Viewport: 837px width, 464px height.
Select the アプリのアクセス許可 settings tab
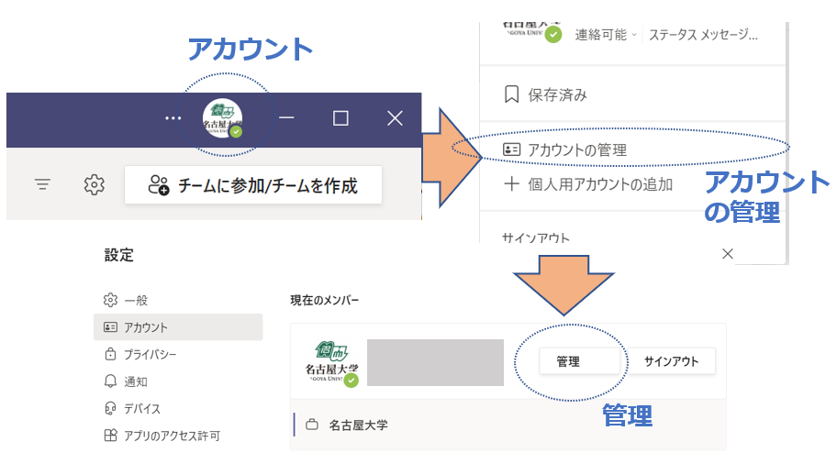click(171, 436)
